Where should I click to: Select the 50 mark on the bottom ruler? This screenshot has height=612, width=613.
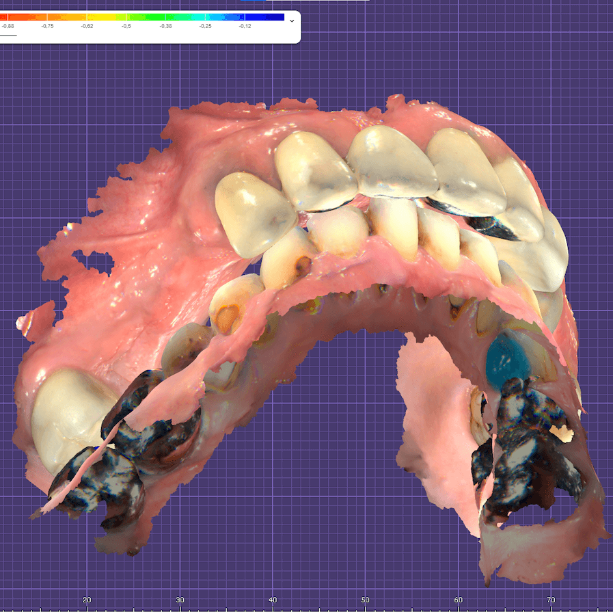(366, 600)
